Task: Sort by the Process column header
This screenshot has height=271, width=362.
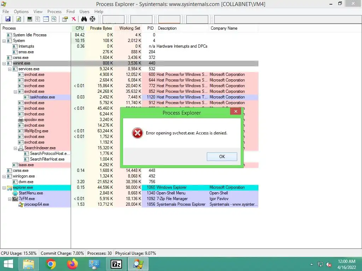Action: click(x=36, y=28)
